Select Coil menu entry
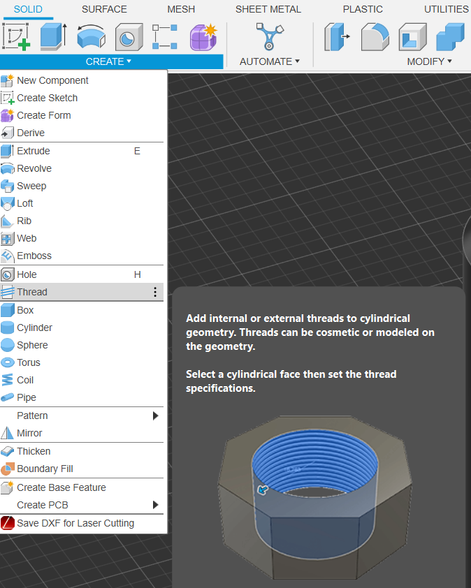Image resolution: width=471 pixels, height=588 pixels. [82, 380]
